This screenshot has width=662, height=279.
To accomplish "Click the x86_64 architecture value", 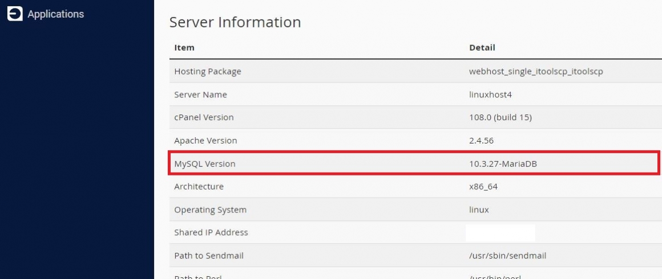I will (483, 187).
